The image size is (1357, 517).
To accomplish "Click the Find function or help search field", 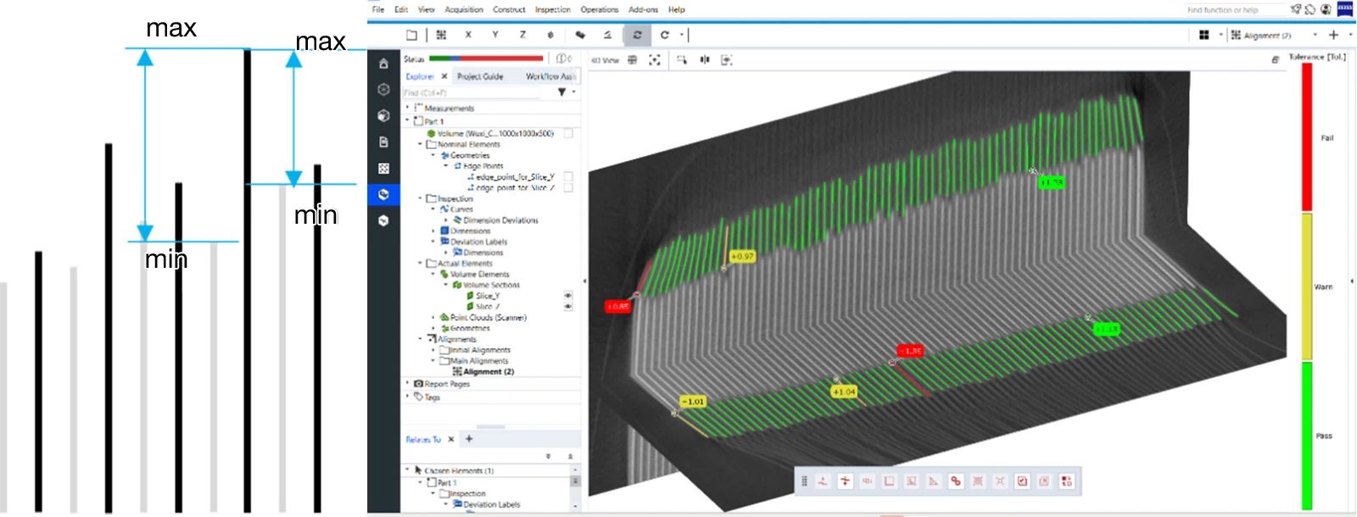I will (1234, 9).
